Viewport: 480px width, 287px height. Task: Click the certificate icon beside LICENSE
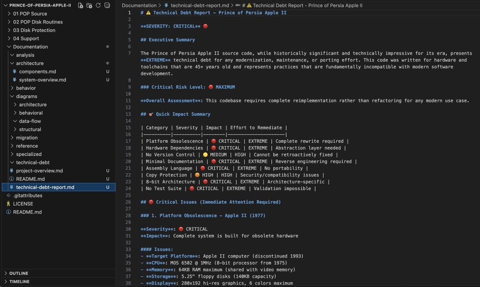point(8,204)
